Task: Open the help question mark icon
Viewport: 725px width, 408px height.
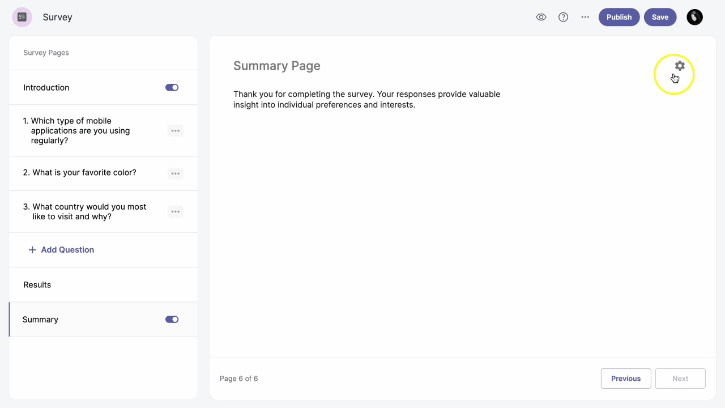Action: 563,17
